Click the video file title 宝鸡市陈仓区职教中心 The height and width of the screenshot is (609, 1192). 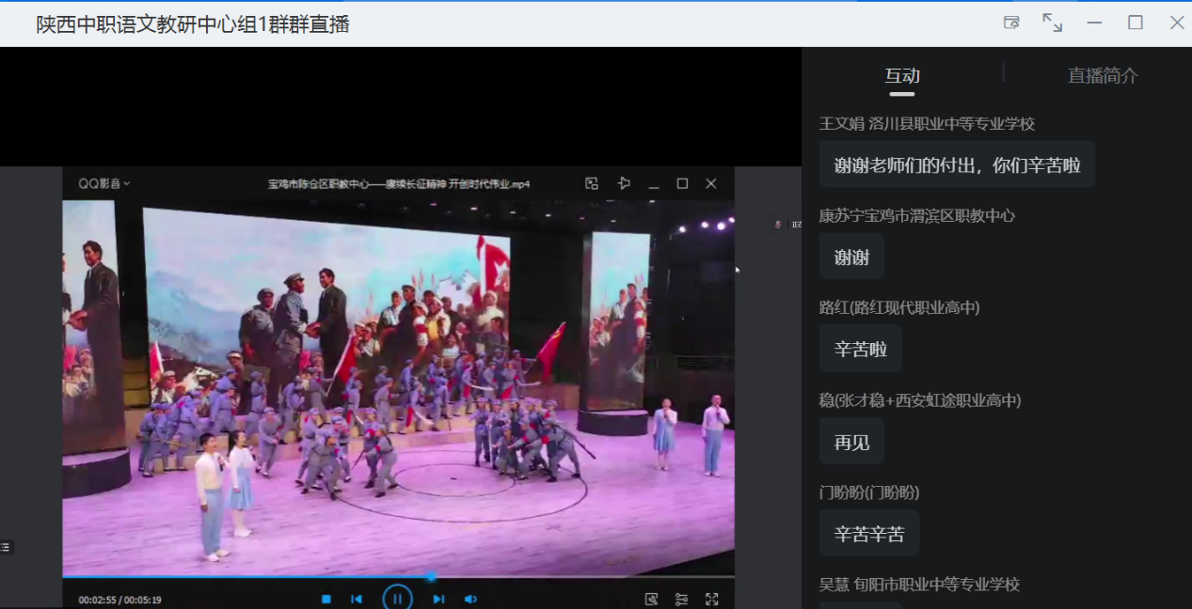pos(399,184)
